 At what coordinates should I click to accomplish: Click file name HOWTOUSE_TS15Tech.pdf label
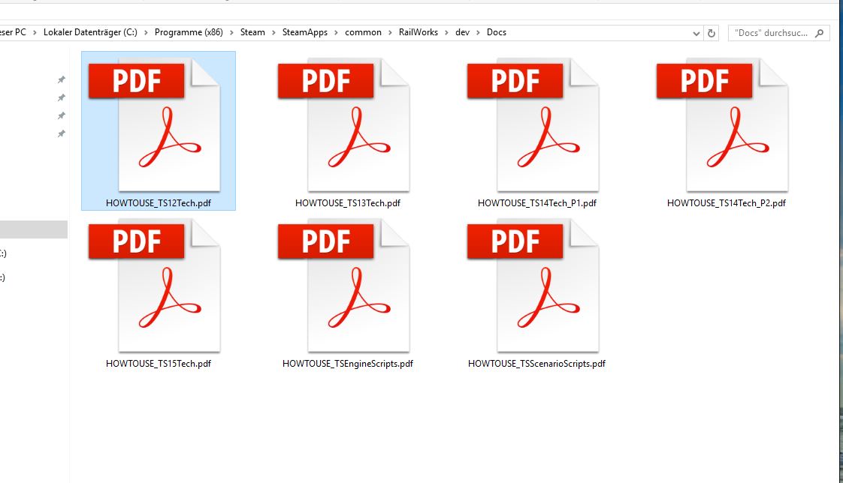[x=159, y=363]
